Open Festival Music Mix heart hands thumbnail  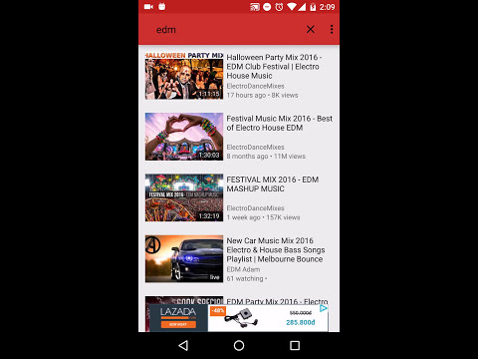(184, 137)
